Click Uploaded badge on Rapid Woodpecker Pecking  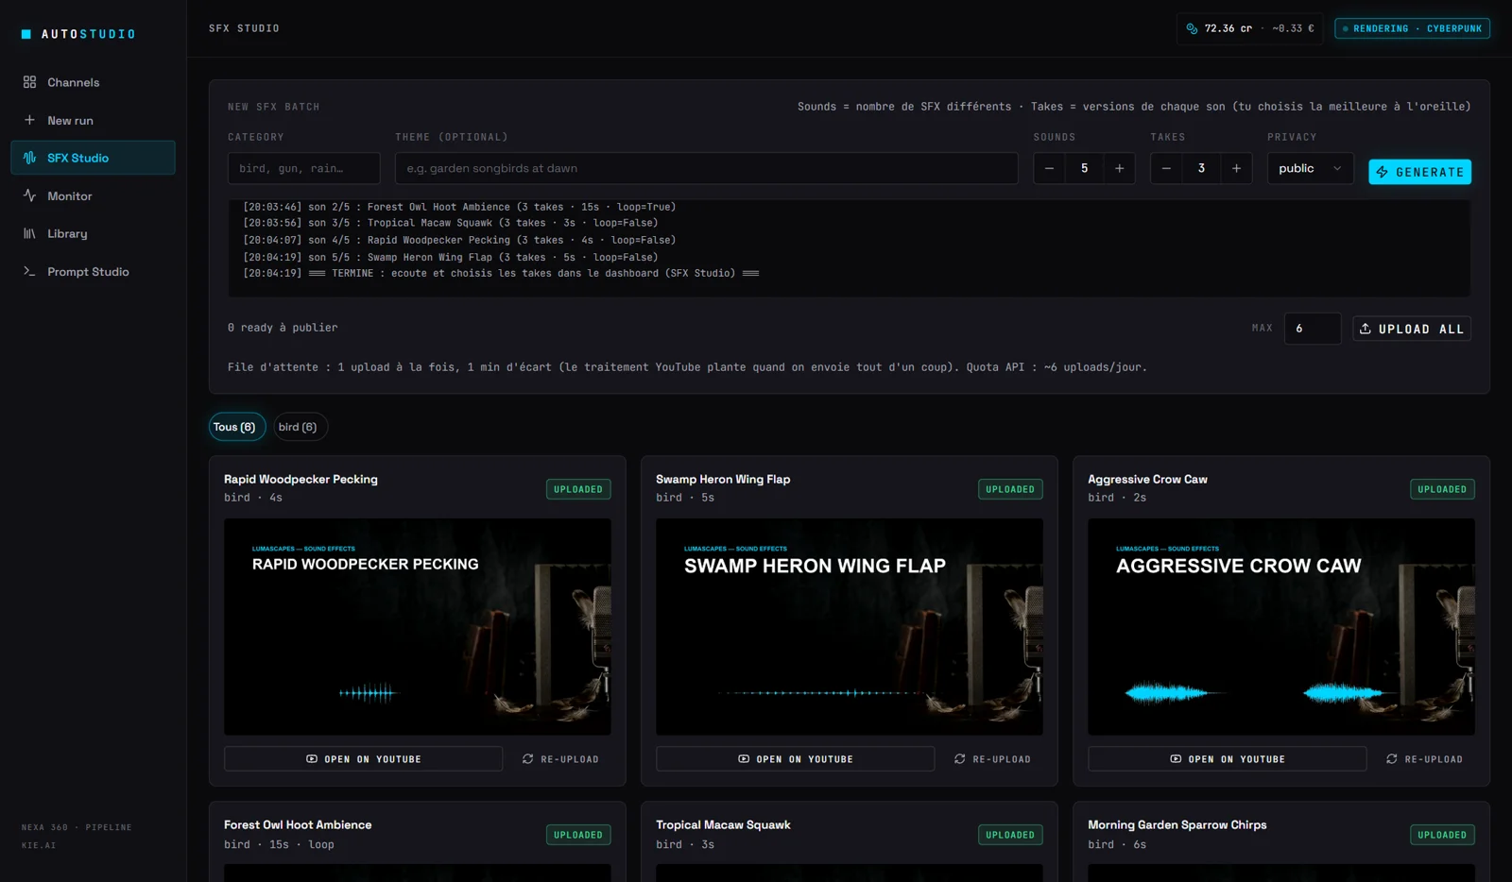pos(578,489)
